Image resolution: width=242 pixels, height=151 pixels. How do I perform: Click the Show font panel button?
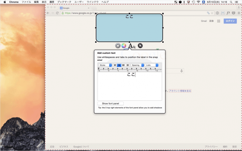110,103
